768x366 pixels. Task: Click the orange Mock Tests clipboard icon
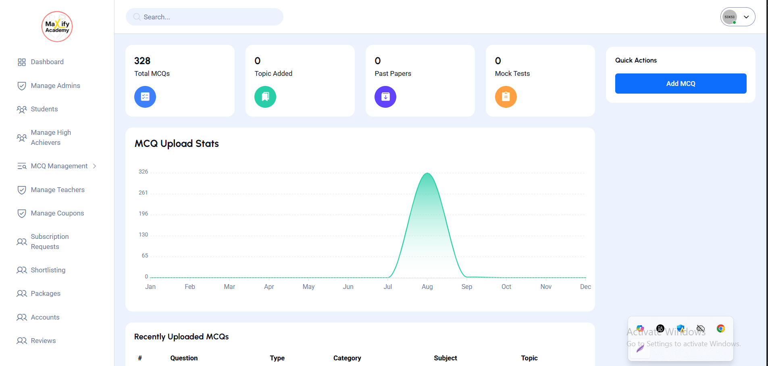(x=506, y=97)
